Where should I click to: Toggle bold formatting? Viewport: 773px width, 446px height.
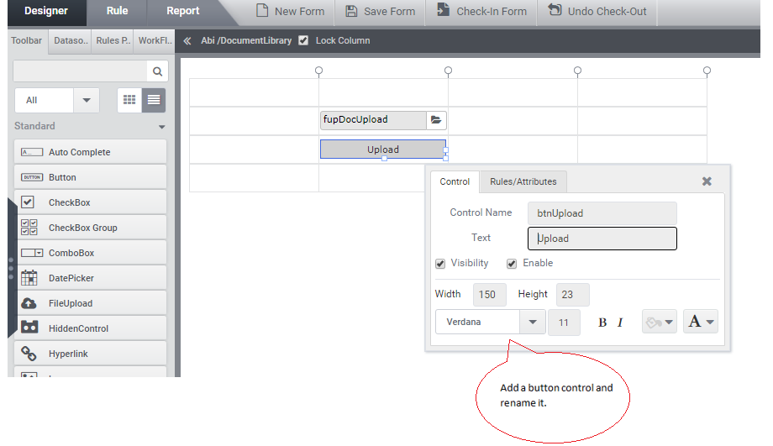pos(602,323)
